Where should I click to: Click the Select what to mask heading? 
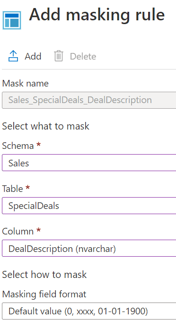45,126
